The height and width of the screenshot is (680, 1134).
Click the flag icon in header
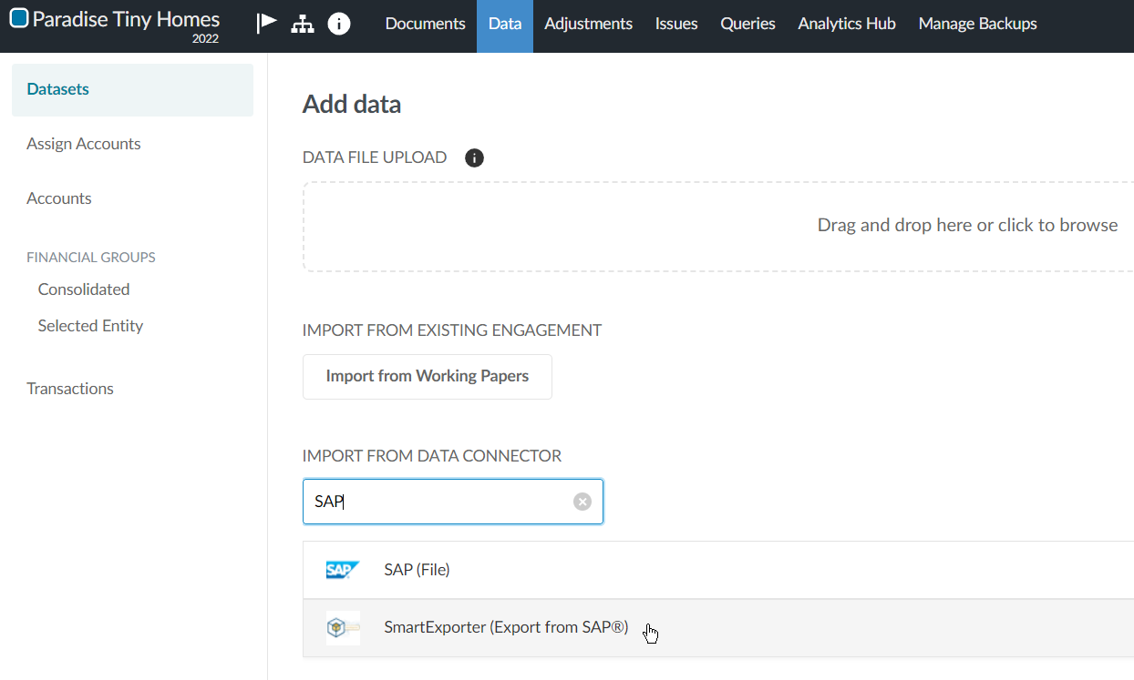pyautogui.click(x=266, y=24)
